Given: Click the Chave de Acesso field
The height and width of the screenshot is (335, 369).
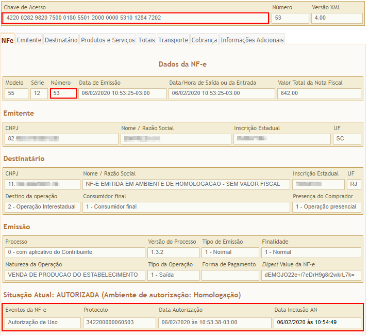Looking at the screenshot, I should (136, 18).
